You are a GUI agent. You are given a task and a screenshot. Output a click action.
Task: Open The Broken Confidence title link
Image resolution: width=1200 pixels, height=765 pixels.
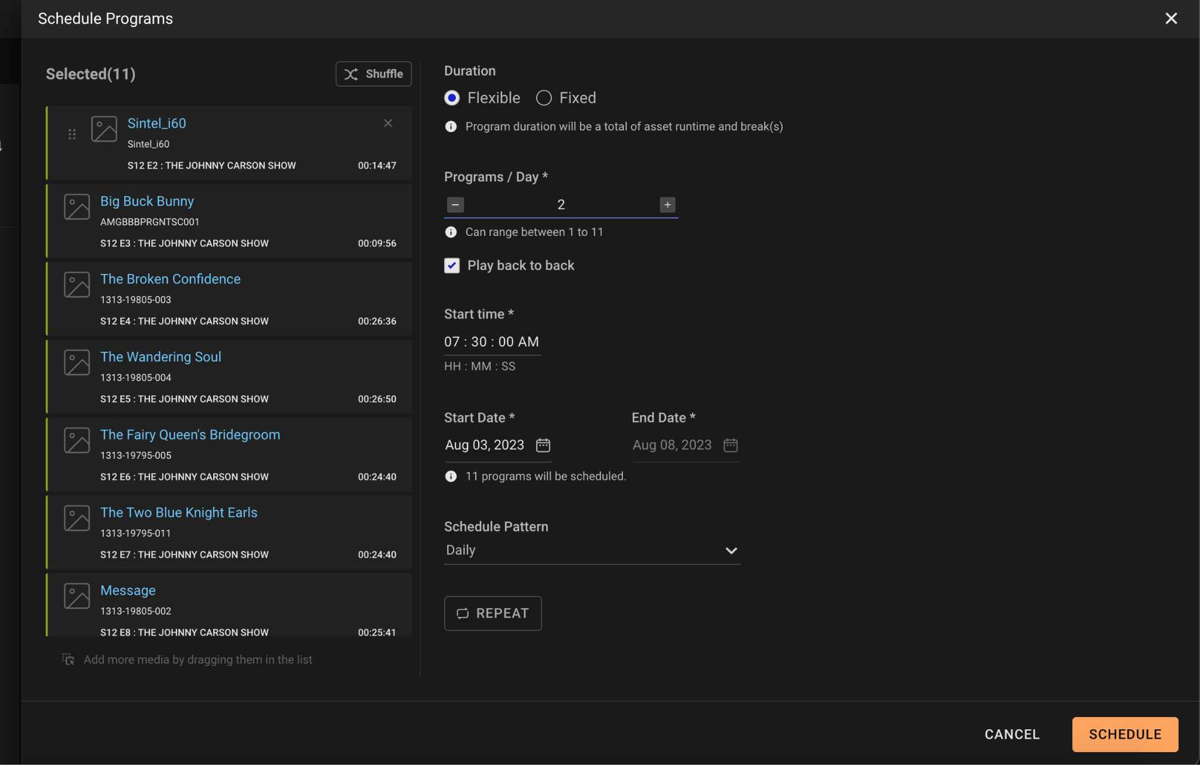tap(170, 279)
